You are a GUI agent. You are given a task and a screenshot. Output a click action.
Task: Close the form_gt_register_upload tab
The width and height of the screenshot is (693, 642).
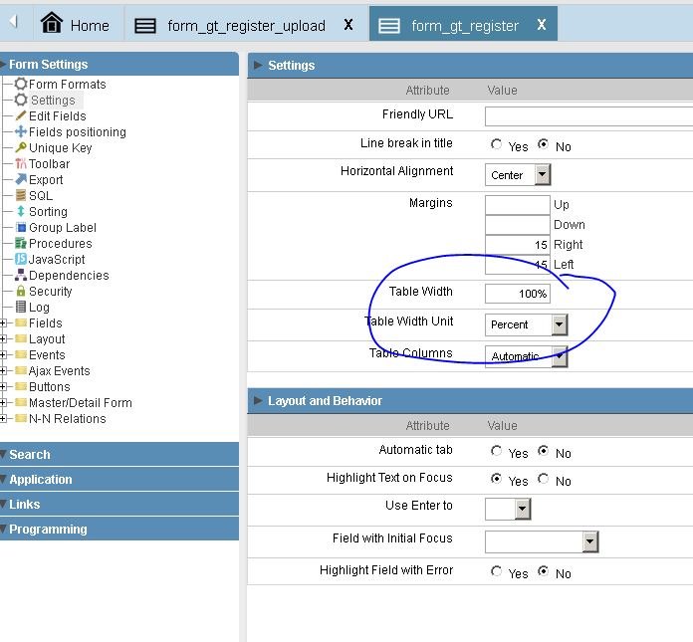point(348,25)
